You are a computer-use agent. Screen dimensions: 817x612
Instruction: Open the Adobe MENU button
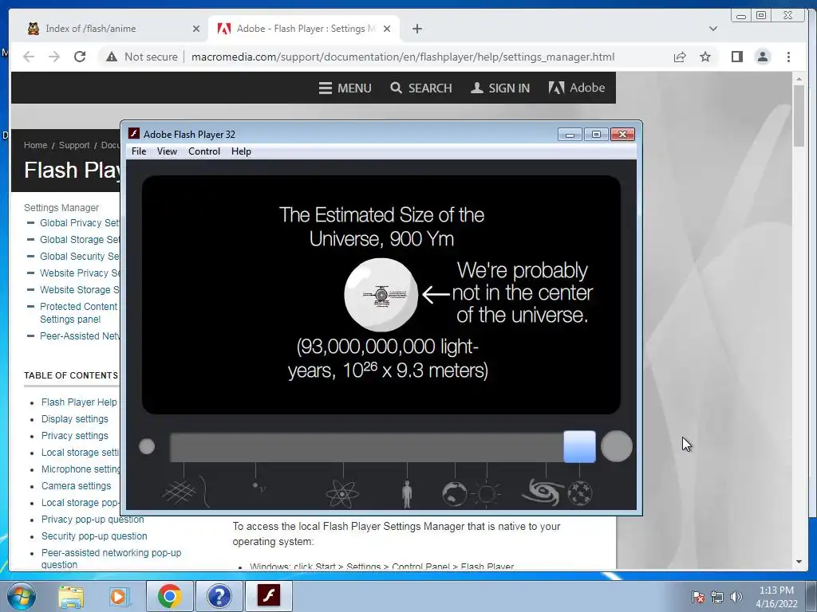coord(345,88)
